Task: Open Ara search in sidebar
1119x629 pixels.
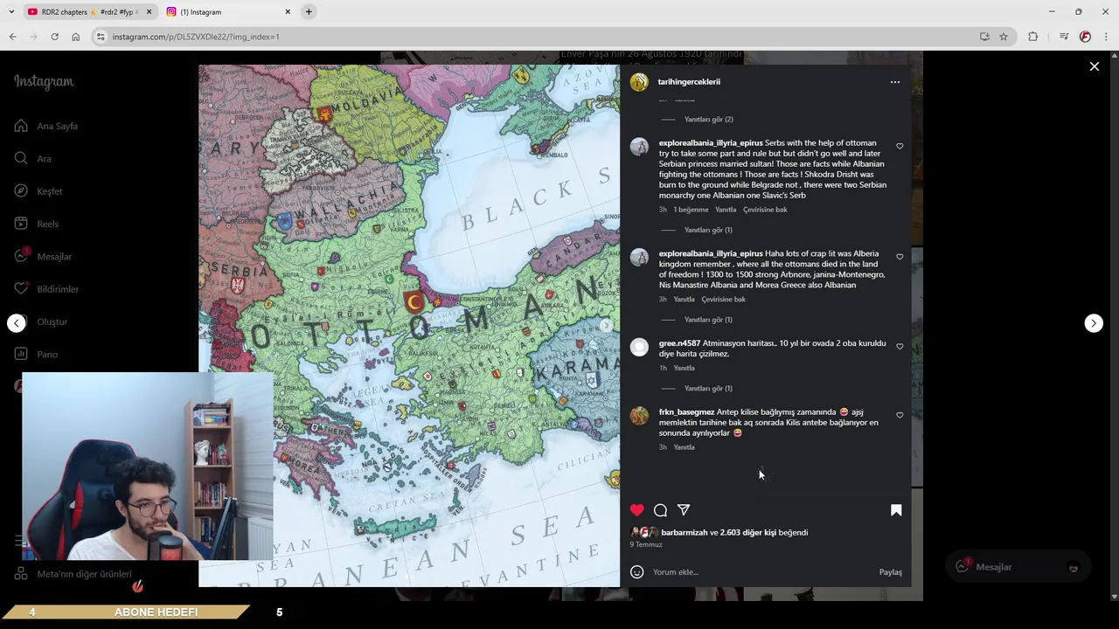Action: (33, 158)
